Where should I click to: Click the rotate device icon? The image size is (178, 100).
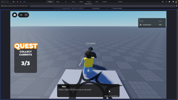(107, 8)
